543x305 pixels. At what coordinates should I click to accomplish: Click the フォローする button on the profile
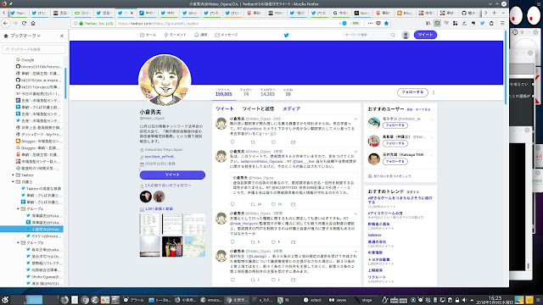[412, 92]
